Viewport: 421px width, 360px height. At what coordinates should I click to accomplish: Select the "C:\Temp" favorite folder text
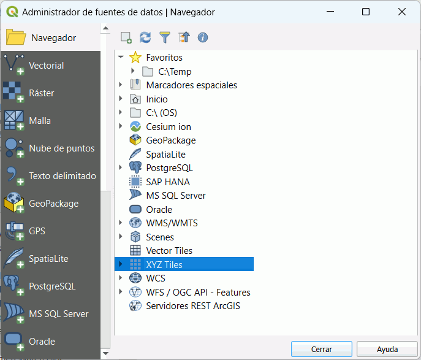tap(175, 72)
